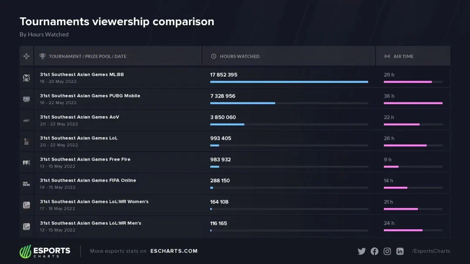Click the Mobile Legends game icon
470x264 pixels.
coord(27,78)
